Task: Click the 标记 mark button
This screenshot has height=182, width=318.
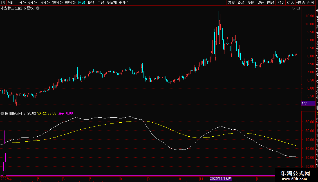Action: pyautogui.click(x=290, y=3)
